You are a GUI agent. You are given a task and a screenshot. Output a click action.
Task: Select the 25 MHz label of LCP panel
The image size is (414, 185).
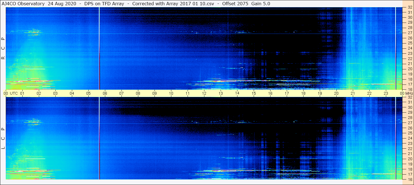410,133
